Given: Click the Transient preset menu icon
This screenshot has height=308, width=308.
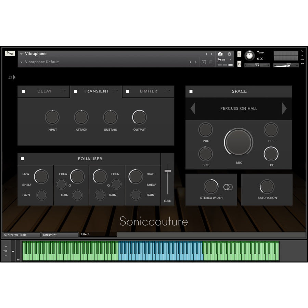Looking at the screenshot, I should [116, 91].
